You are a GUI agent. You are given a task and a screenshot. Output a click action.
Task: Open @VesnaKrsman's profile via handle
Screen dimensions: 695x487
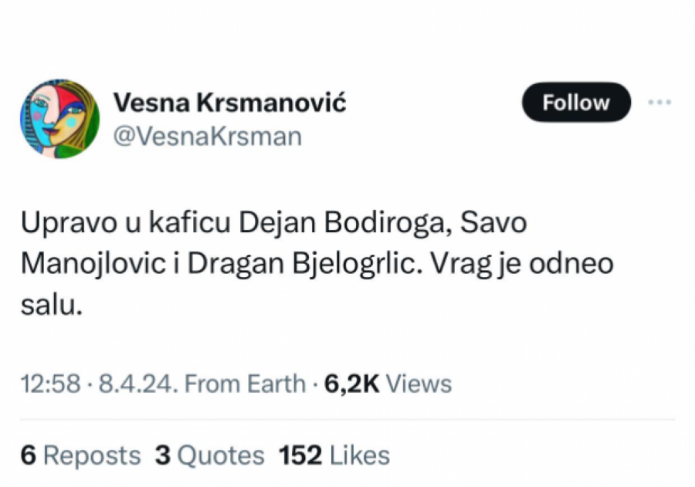coord(208,136)
